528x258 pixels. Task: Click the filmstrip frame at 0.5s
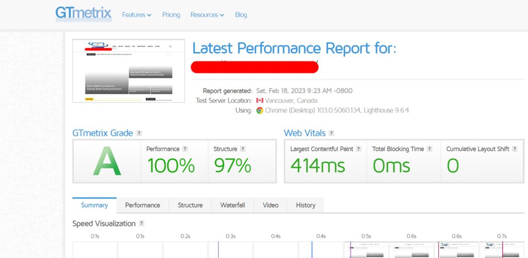click(x=366, y=250)
